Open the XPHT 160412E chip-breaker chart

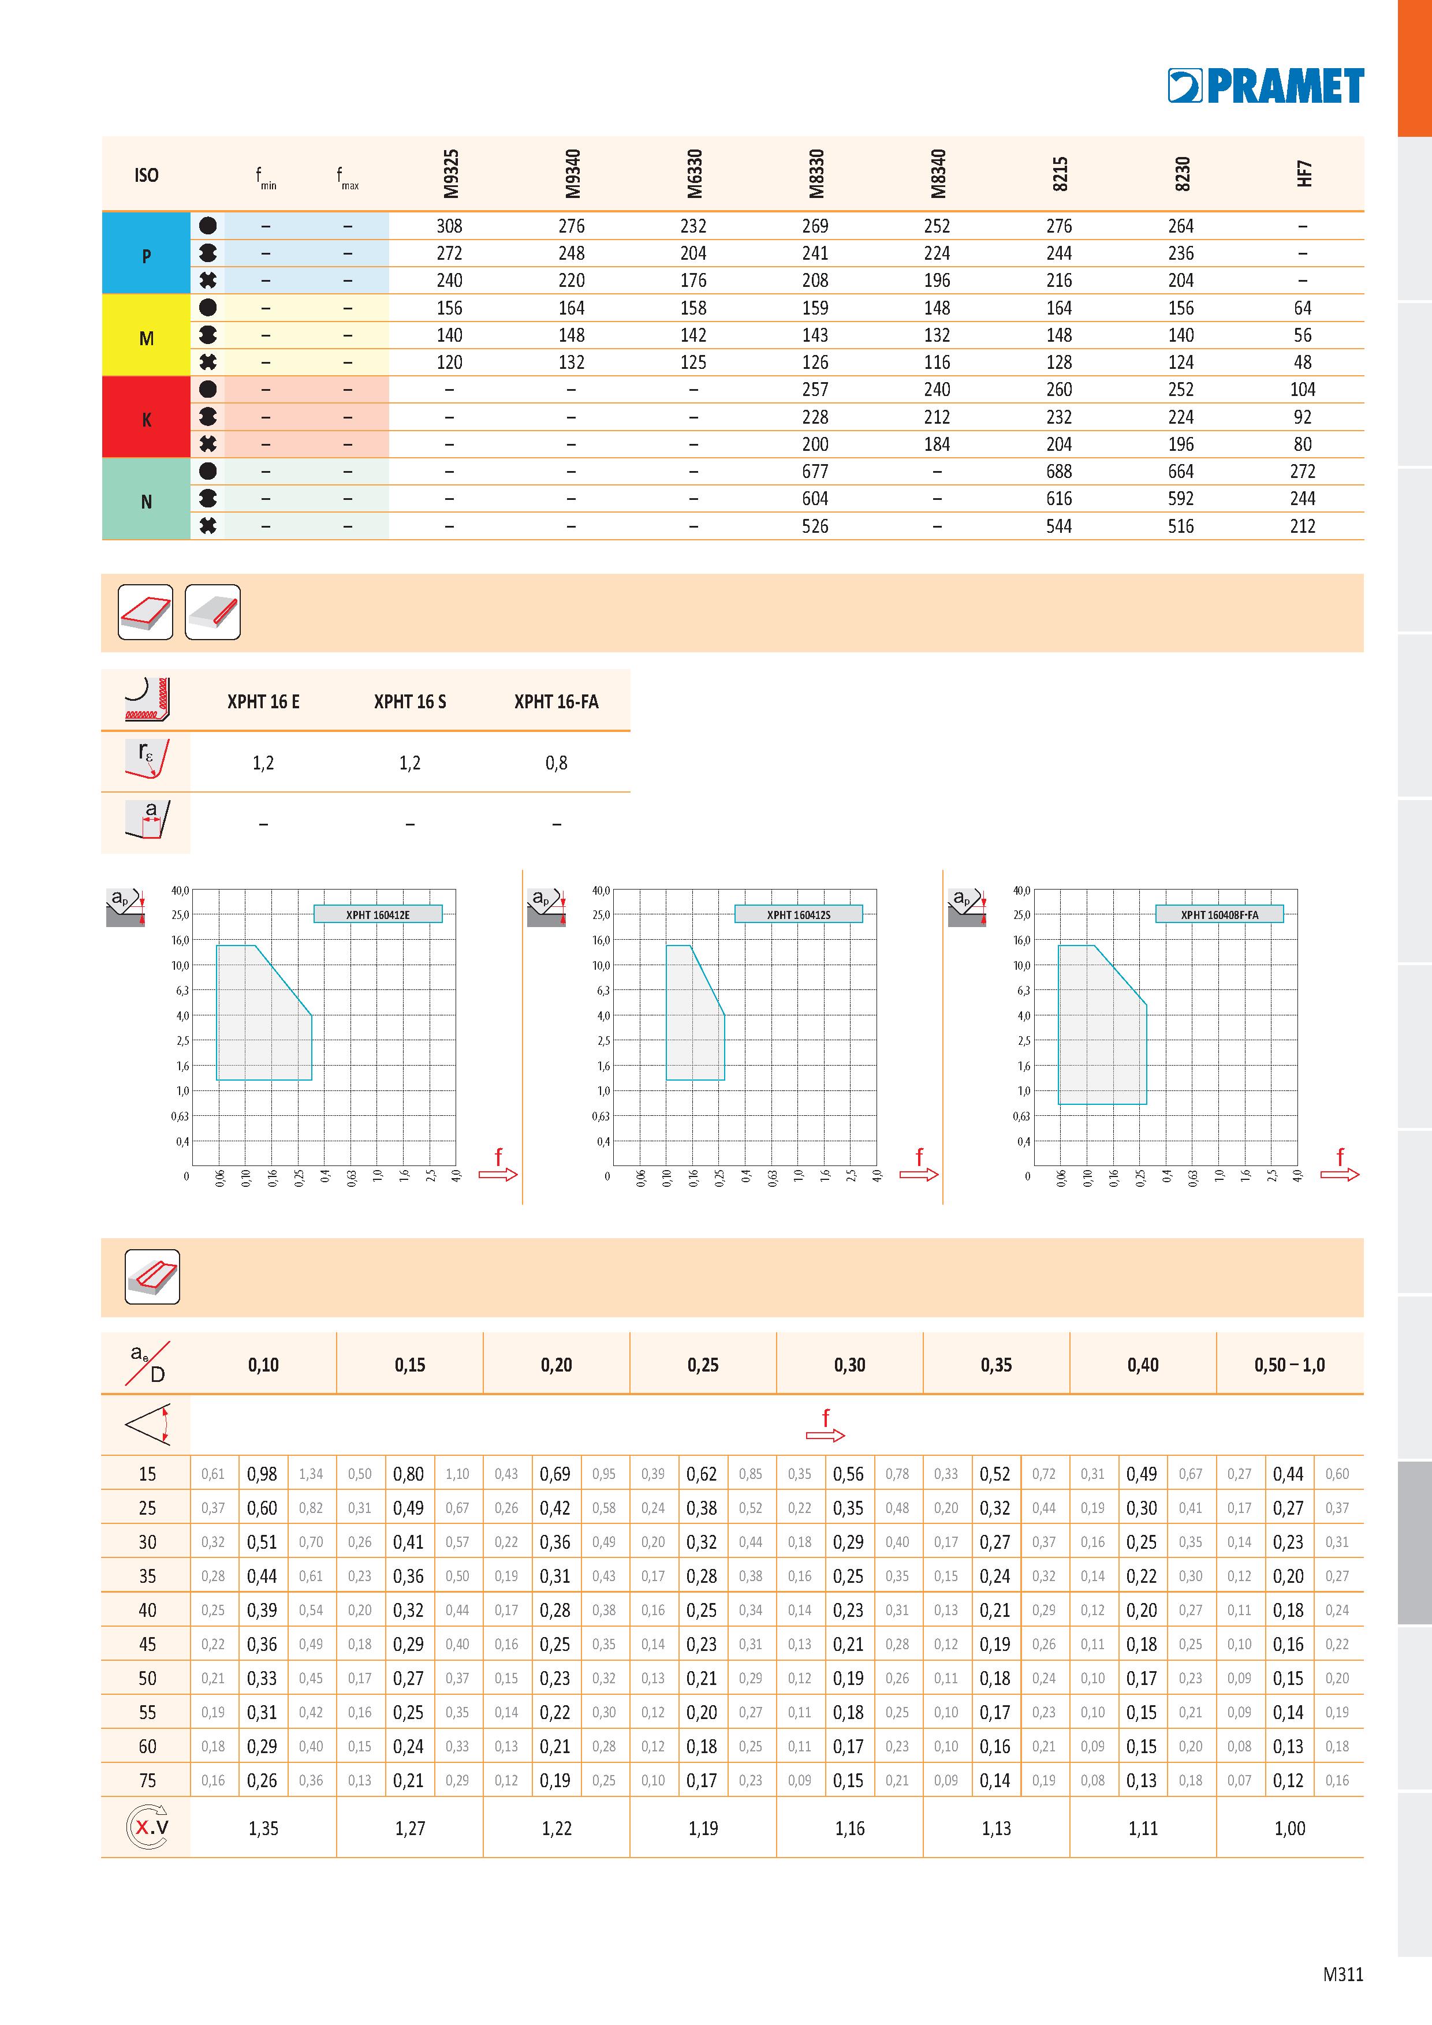(x=324, y=1028)
